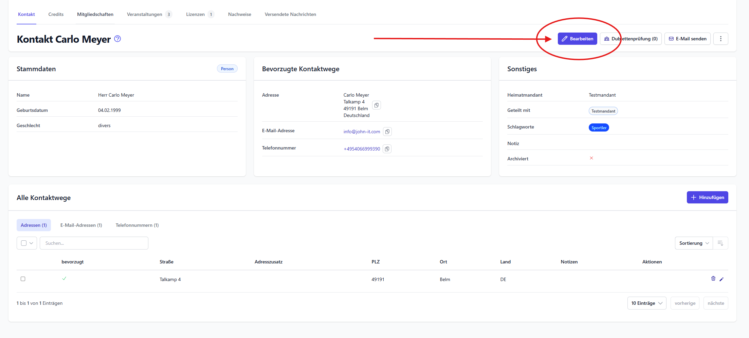Edit the Talkamp 4 address with pencil icon
Screen dimensions: 749x338
point(721,279)
